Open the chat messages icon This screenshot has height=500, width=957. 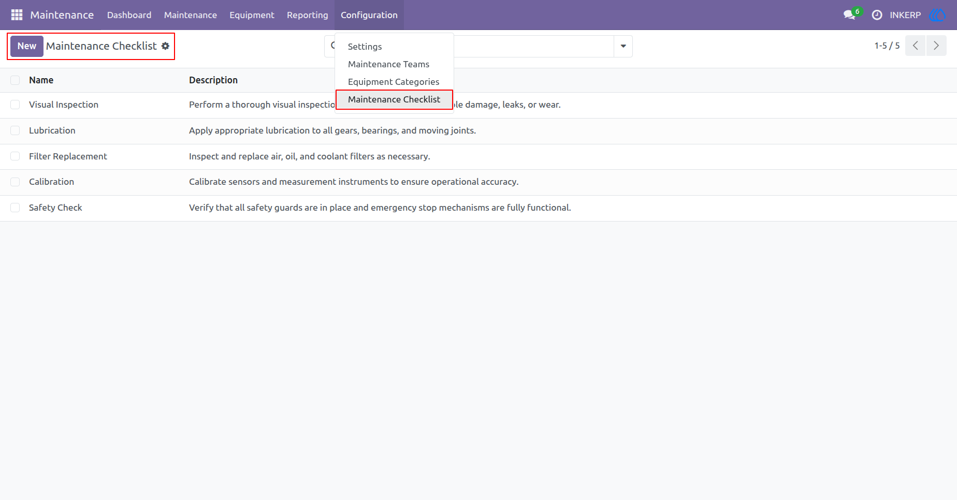click(849, 15)
